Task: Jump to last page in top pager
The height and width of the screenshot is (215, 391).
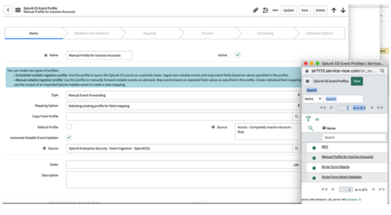Action: (380, 107)
